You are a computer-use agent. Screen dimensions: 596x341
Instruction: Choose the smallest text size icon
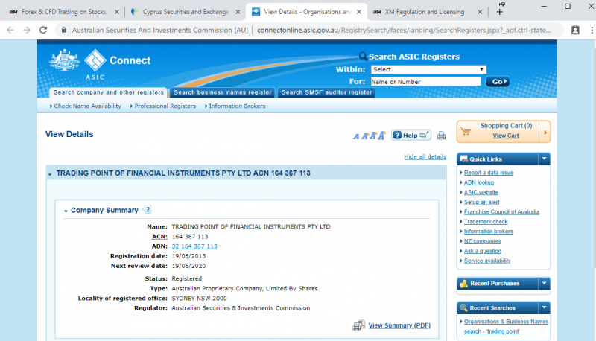pos(356,136)
